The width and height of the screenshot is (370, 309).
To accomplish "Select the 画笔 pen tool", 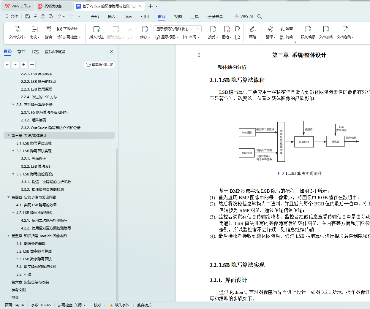I will (x=253, y=33).
